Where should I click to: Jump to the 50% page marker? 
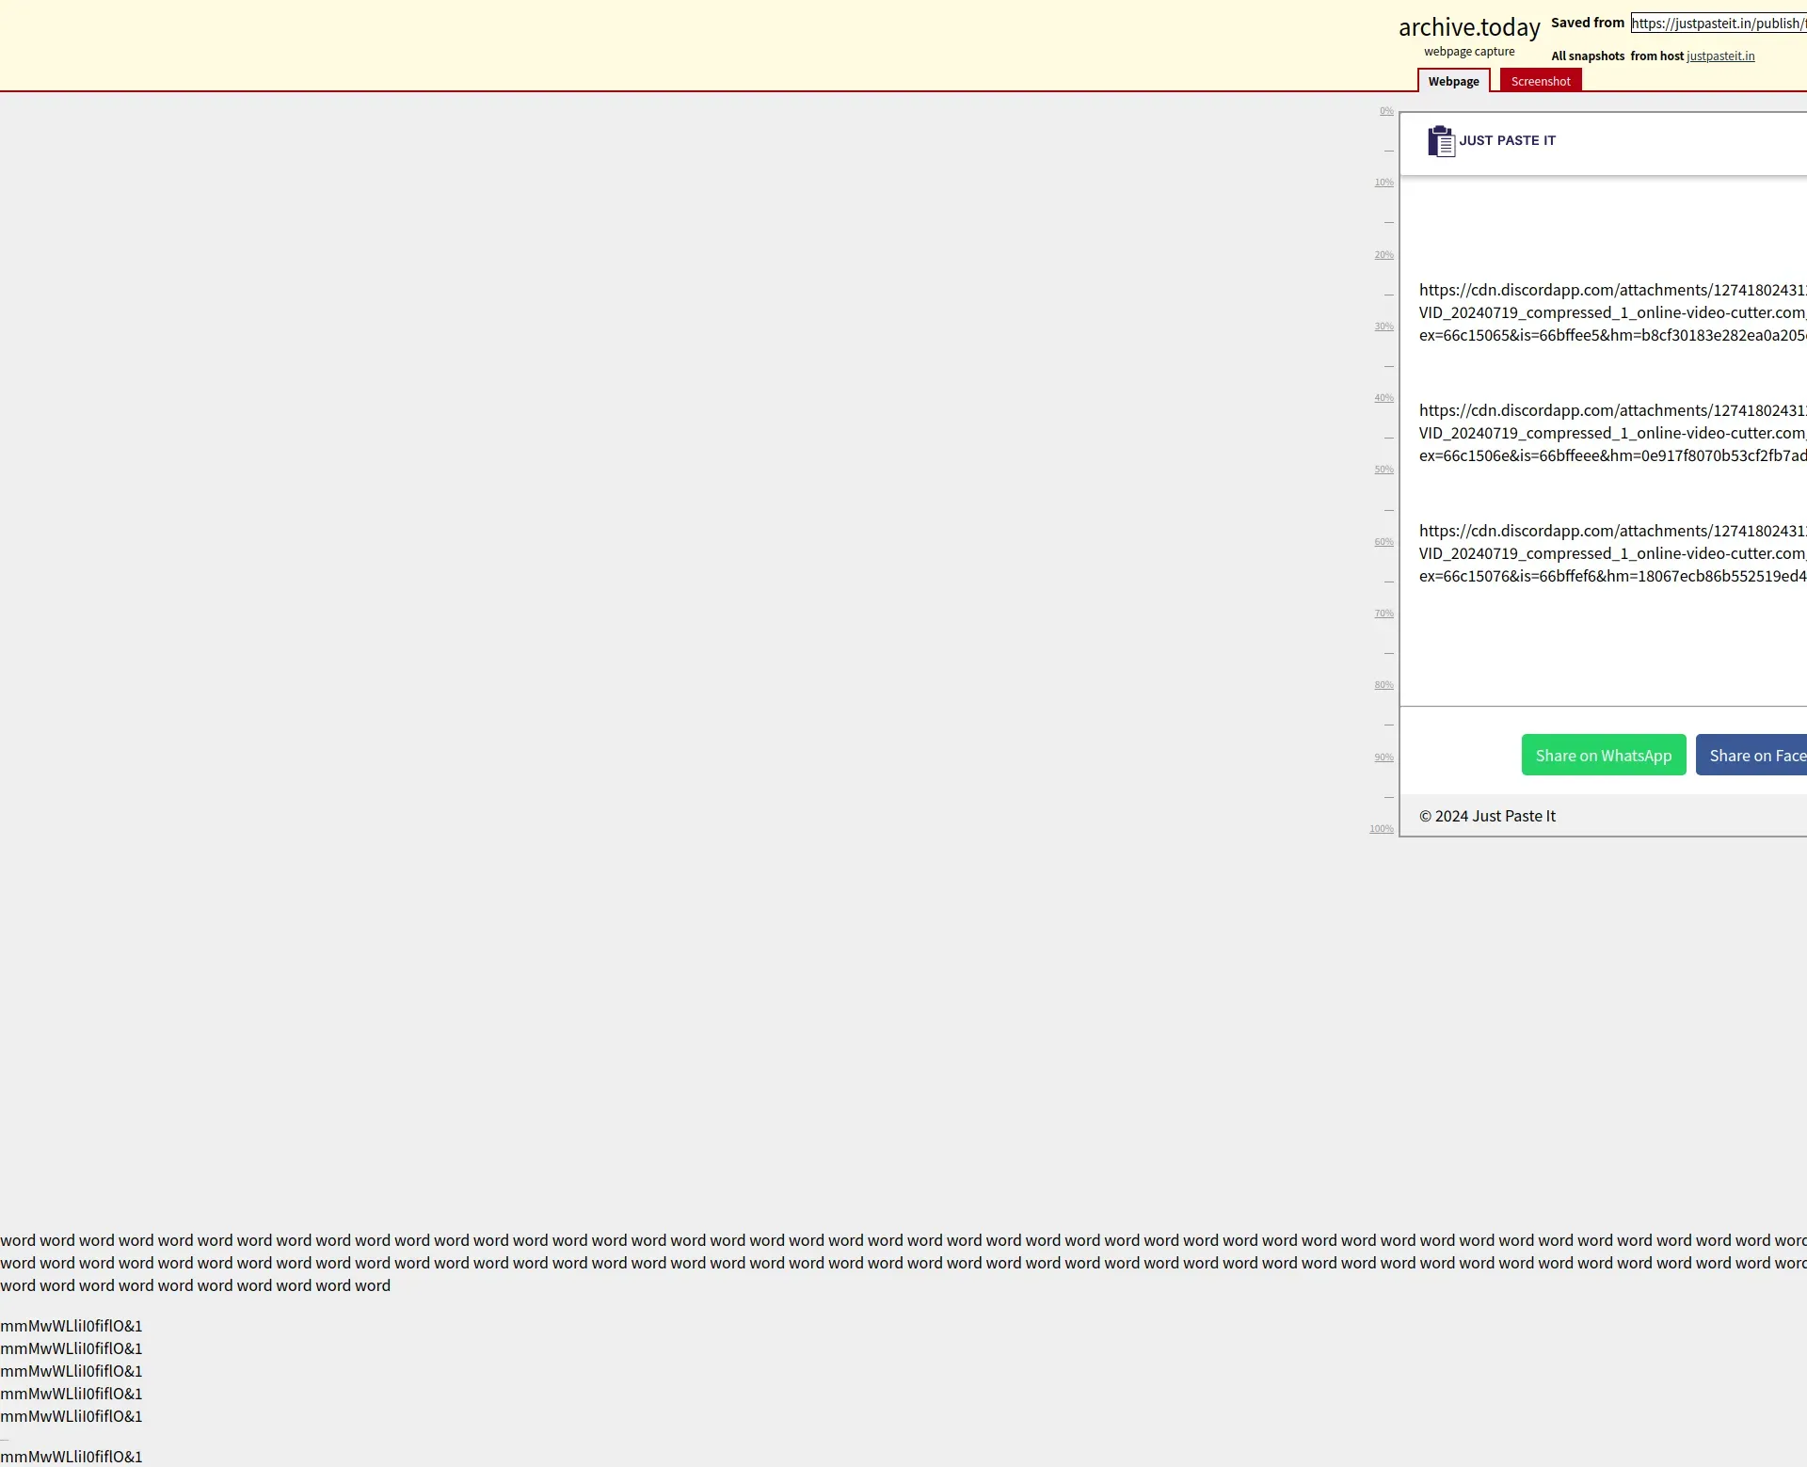point(1383,470)
